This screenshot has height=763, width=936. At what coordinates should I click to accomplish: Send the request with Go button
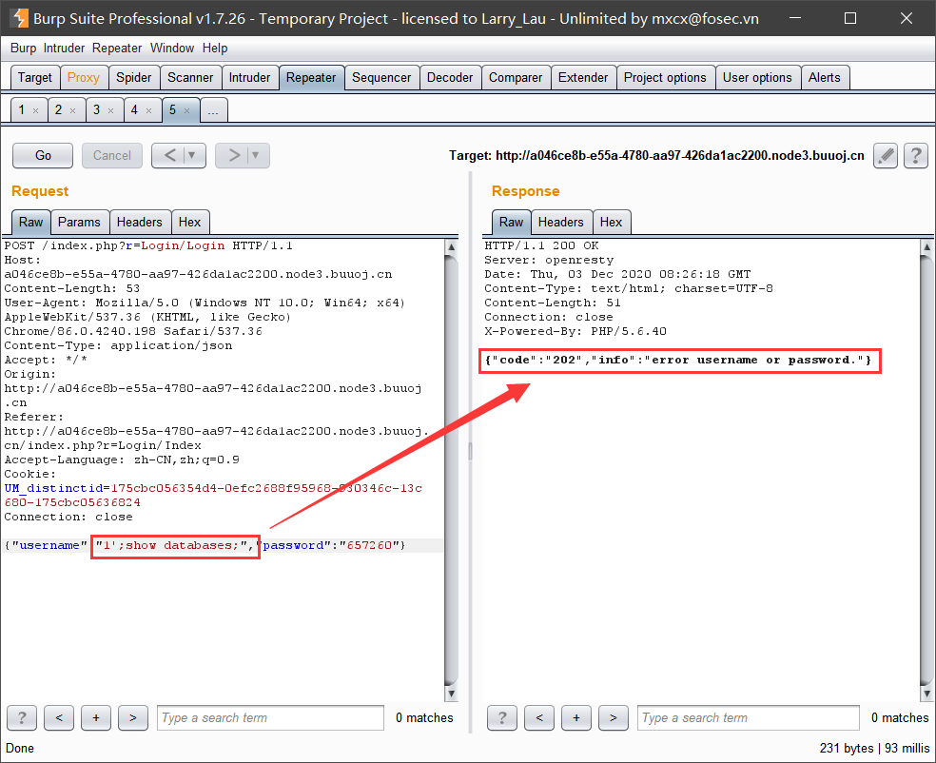pyautogui.click(x=43, y=156)
